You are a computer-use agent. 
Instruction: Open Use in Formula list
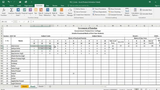coord(80,12)
